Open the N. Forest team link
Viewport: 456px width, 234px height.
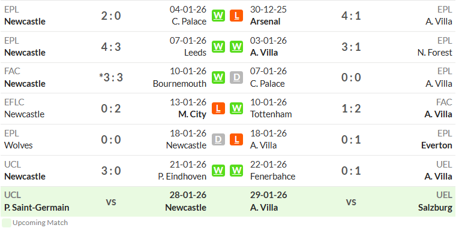434,53
